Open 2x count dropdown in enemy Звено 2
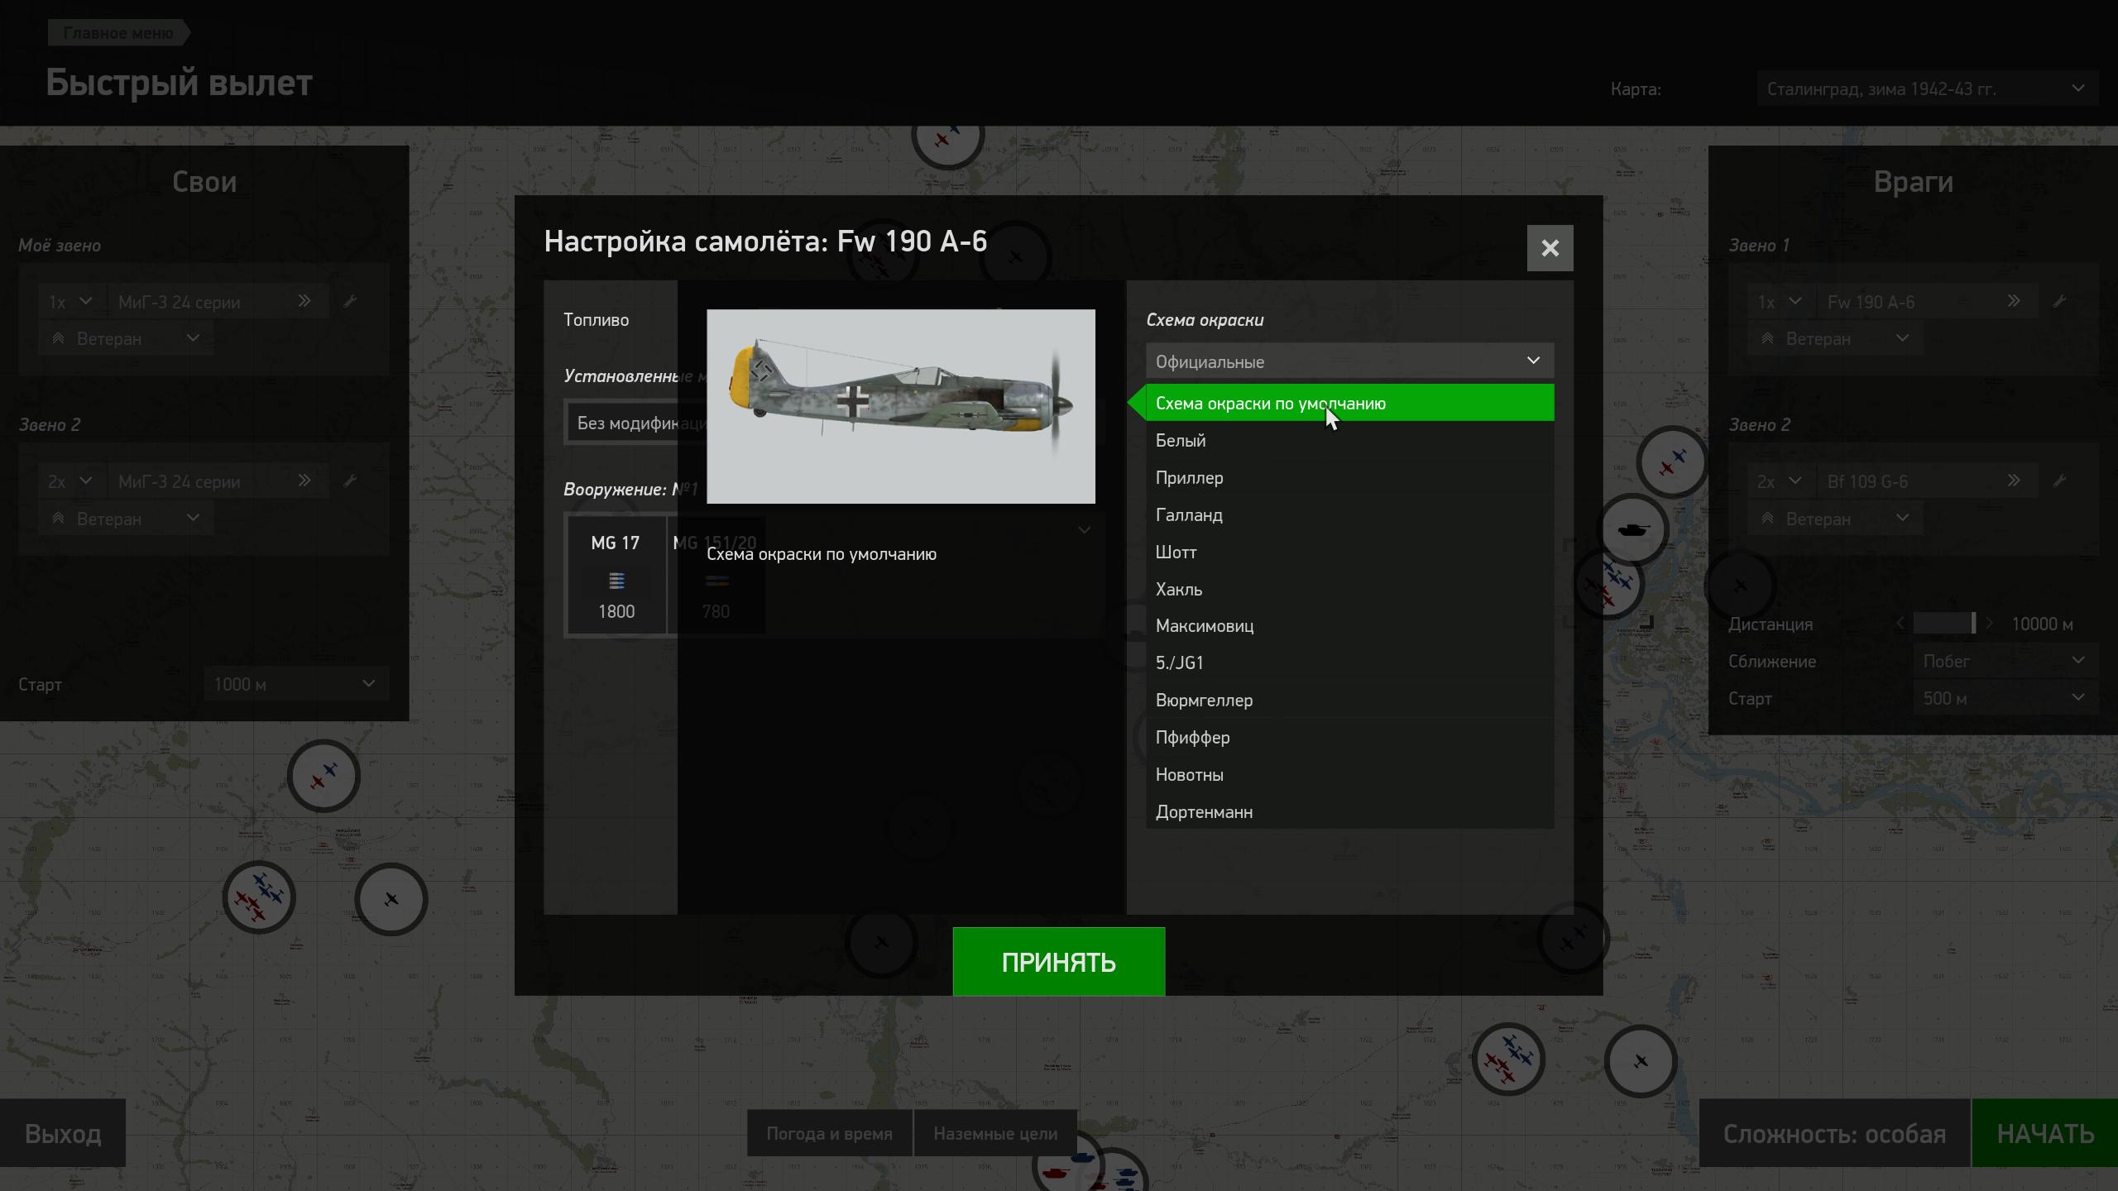Viewport: 2118px width, 1191px height. (1780, 481)
